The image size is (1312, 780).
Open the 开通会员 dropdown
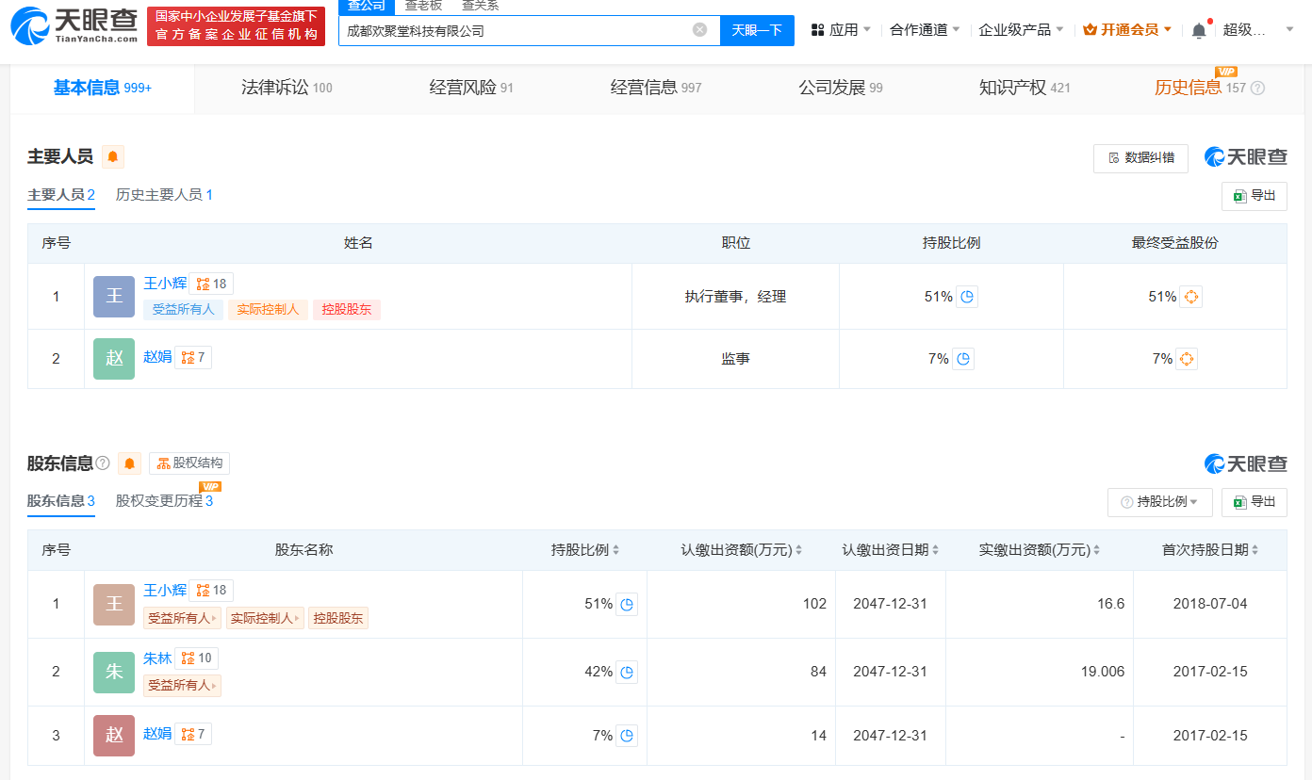pyautogui.click(x=1127, y=29)
